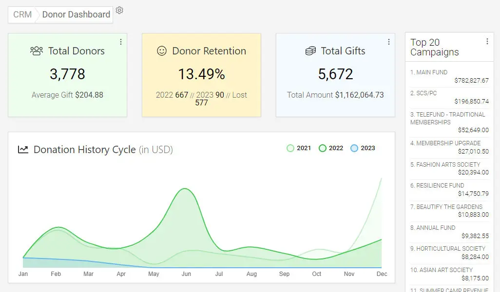The height and width of the screenshot is (292, 500).
Task: Click the Jan label on chart axis
Action: coord(23,274)
